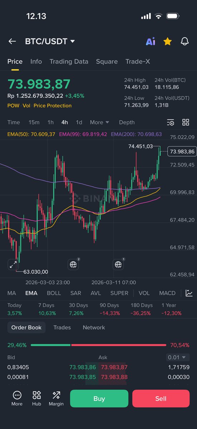Image resolution: width=197 pixels, height=429 pixels.
Task: Select ask price 73.983,88
Action: pos(114,377)
